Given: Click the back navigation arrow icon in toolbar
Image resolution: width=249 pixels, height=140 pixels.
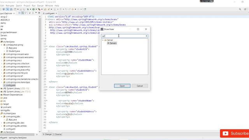Looking at the screenshot, I should click(73, 9).
